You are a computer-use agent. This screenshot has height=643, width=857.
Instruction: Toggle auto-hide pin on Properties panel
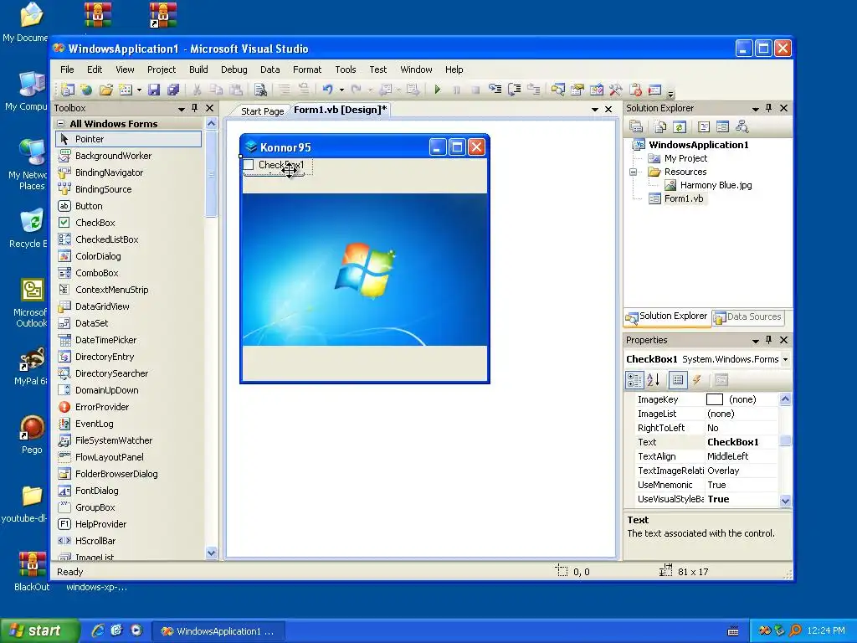coord(768,340)
